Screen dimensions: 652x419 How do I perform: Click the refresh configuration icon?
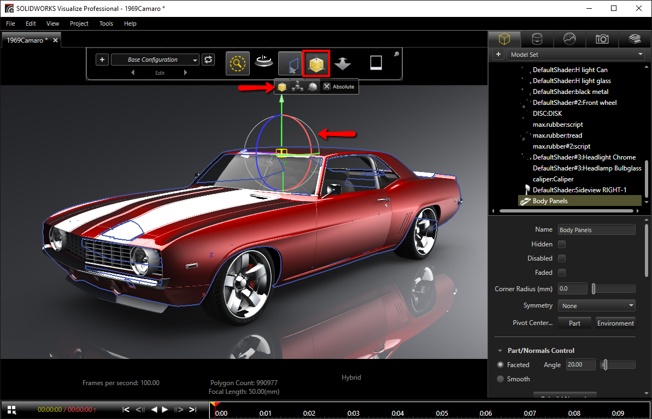coord(208,60)
